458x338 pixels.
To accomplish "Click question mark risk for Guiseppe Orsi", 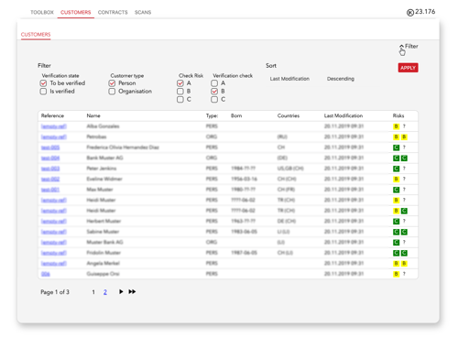I will (404, 274).
